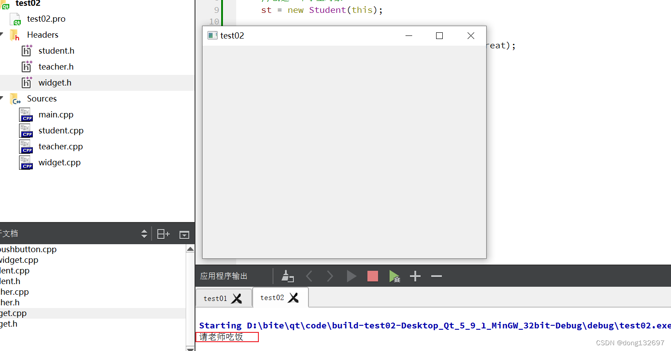Maximize the test02 application window
This screenshot has width=671, height=351.
(440, 35)
